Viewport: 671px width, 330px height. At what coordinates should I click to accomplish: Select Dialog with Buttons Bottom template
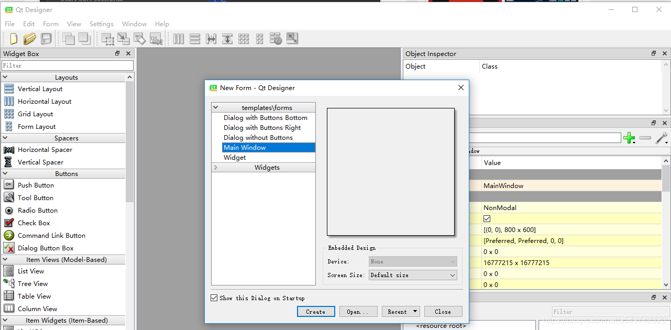[x=266, y=118]
